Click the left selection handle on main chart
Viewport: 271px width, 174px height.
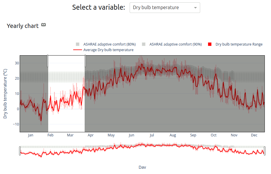48,61
